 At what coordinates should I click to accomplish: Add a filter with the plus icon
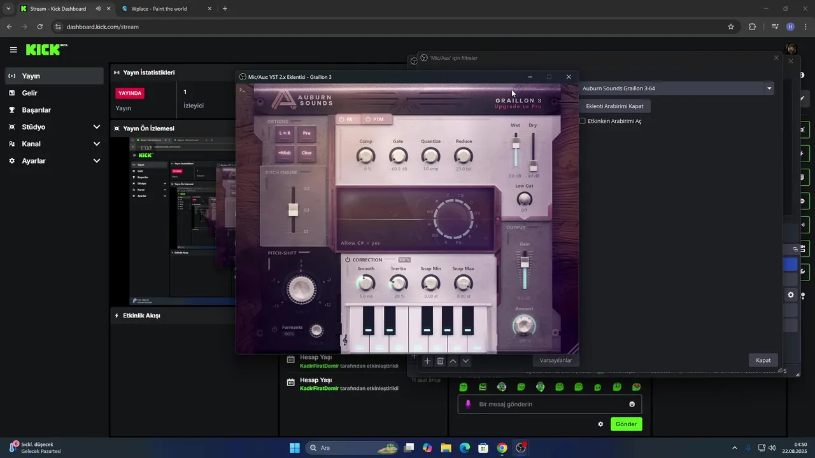427,361
